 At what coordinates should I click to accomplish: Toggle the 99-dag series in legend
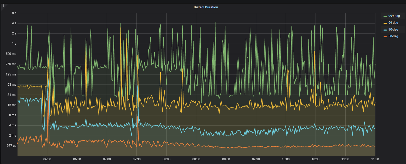click(x=393, y=23)
